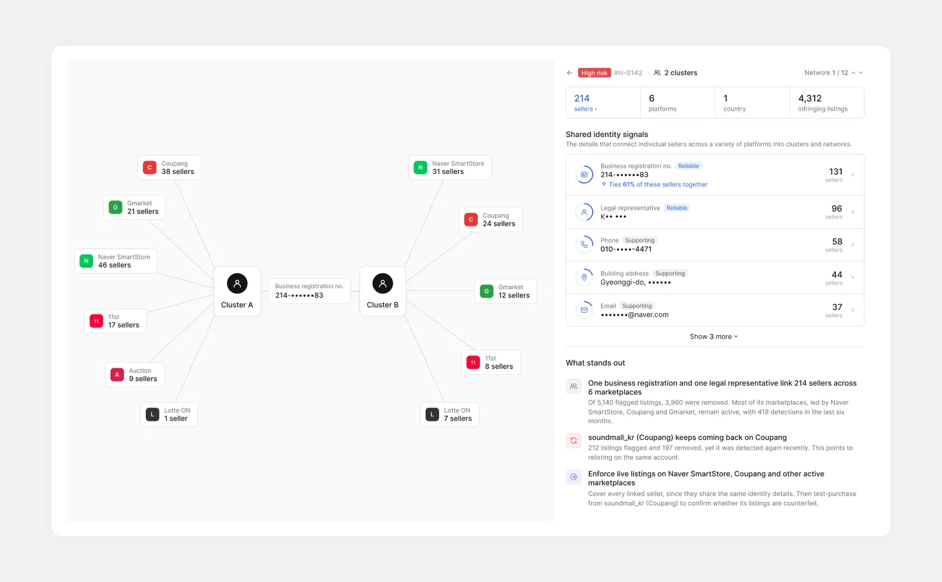Click the Naver SmartStore 46 sellers icon
The image size is (942, 582).
pyautogui.click(x=87, y=261)
